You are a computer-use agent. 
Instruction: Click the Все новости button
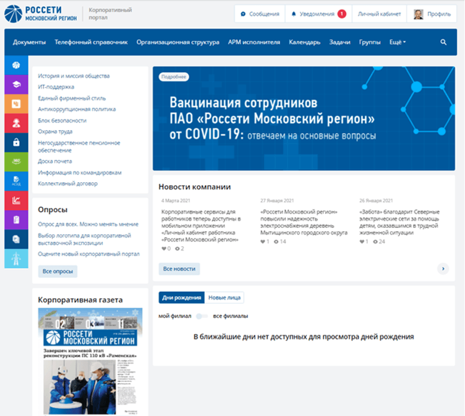coord(179,269)
